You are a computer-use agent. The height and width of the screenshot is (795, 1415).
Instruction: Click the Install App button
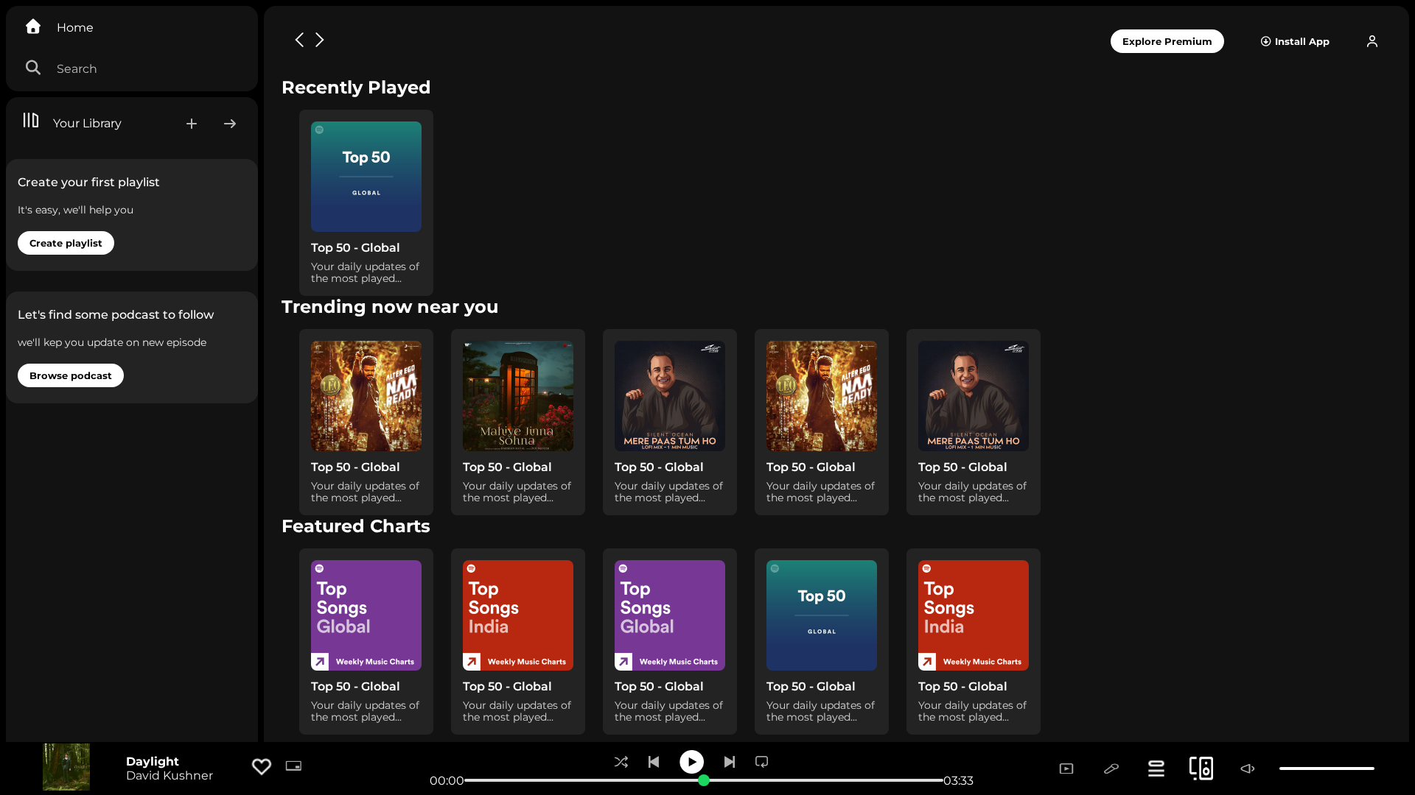(x=1295, y=41)
